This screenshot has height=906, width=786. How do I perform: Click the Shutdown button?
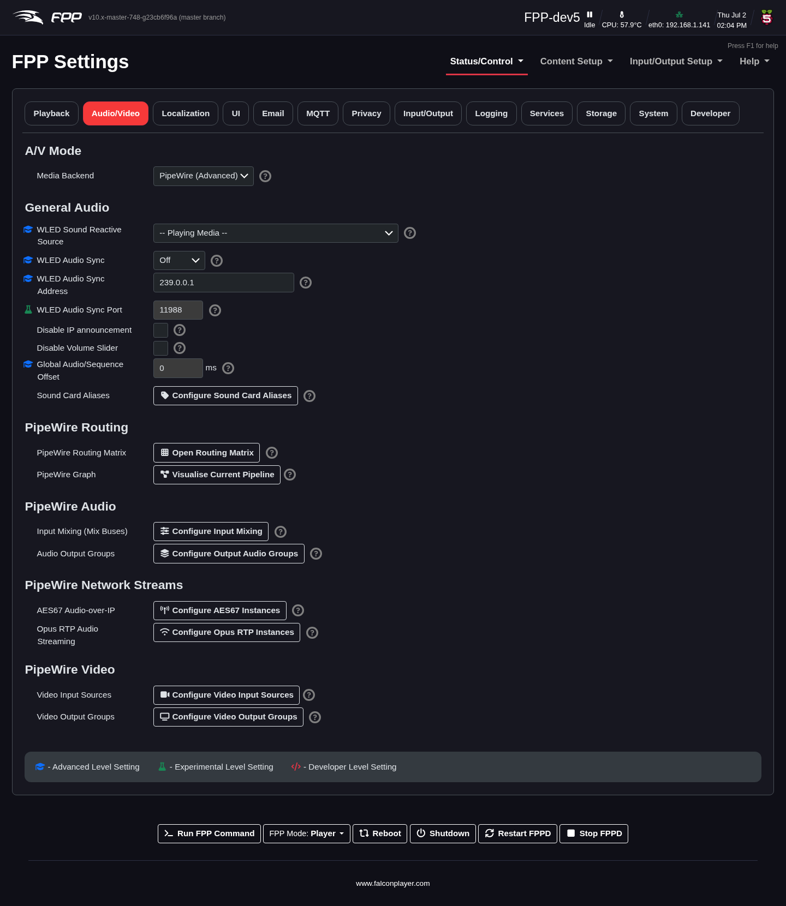coord(443,833)
